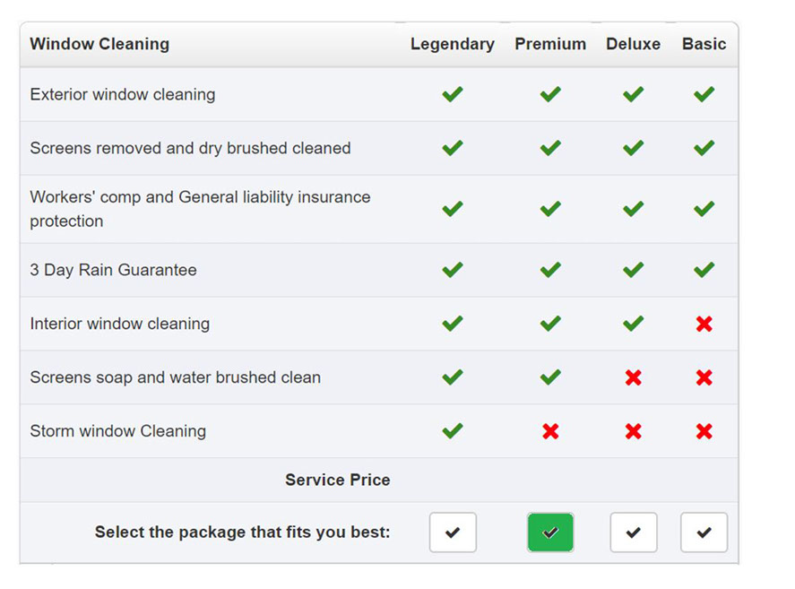Click the Deluxe column header
The height and width of the screenshot is (589, 795).
[634, 44]
